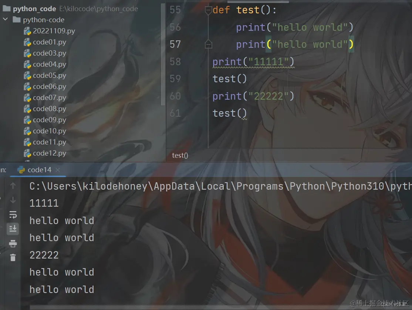Screen dimensions: 412x310
Task: Click line number 61 in the gutter
Action: [x=175, y=113]
